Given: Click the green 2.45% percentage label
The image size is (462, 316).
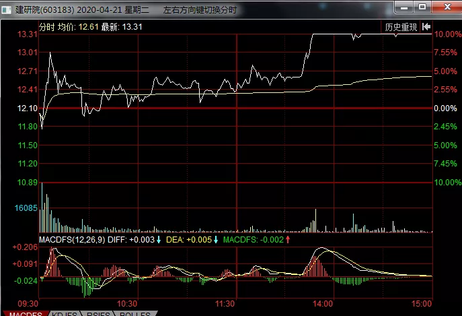Looking at the screenshot, I should click(445, 127).
